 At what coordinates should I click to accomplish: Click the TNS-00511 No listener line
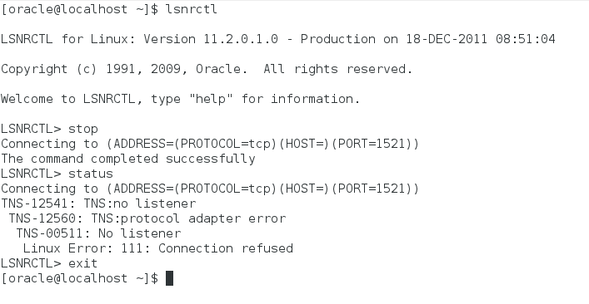[x=98, y=233]
